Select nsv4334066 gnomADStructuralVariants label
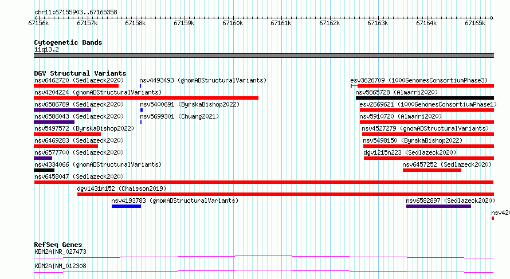The image size is (510, 279). [98, 164]
